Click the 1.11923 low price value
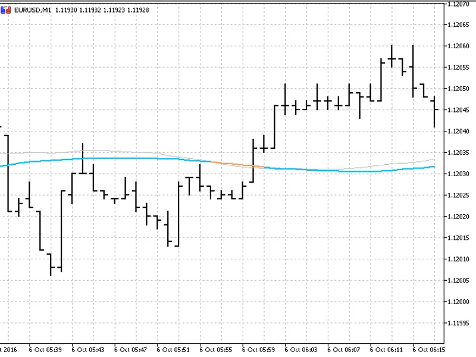This screenshot has height=357, width=476. tap(114, 10)
